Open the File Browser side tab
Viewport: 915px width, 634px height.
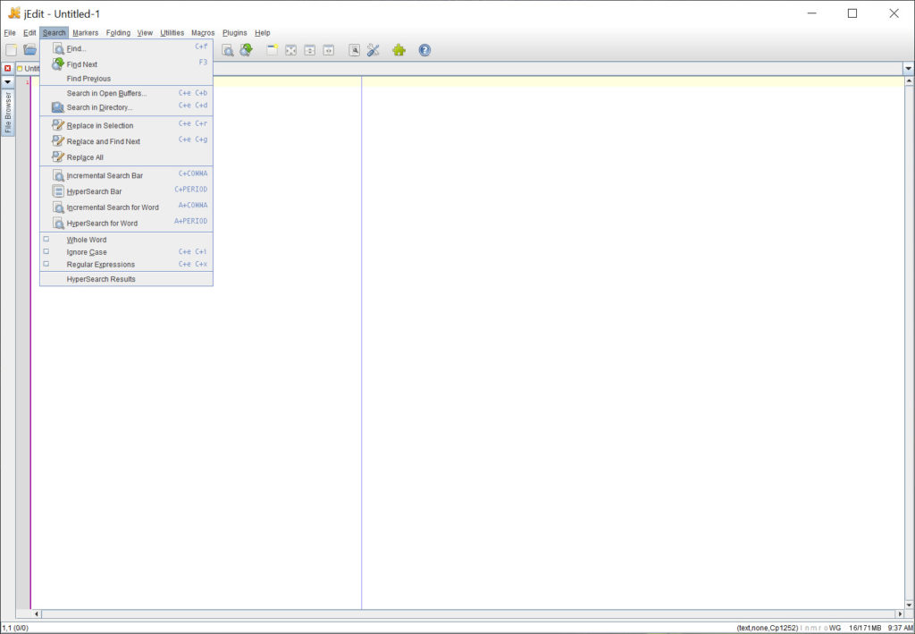7,112
